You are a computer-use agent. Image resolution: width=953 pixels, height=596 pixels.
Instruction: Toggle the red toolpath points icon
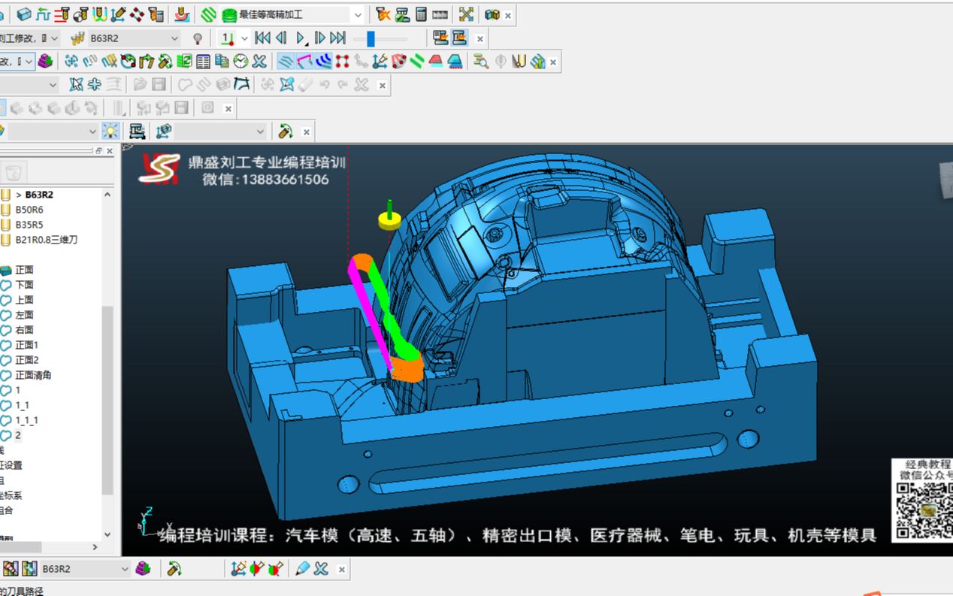343,62
